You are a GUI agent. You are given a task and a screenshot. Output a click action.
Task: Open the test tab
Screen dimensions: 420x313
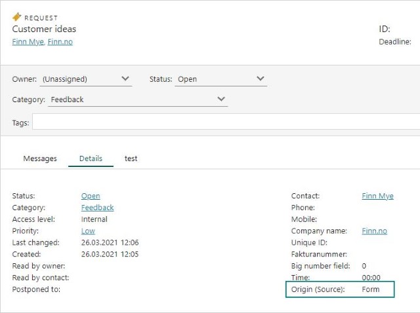pos(131,158)
